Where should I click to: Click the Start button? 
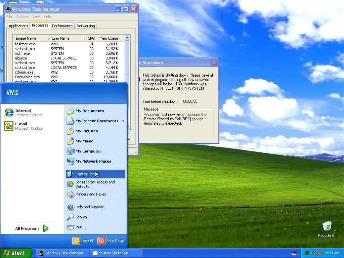coord(16,253)
